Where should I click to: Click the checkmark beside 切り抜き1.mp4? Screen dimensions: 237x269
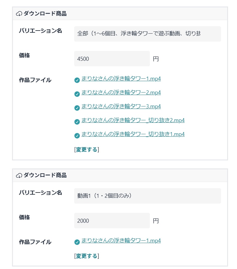tap(77, 134)
